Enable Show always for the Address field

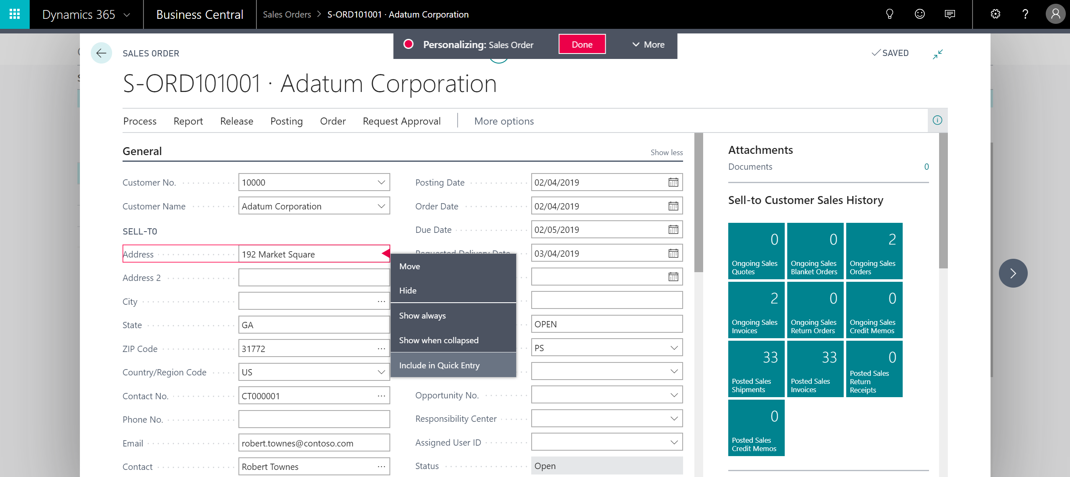pos(422,315)
